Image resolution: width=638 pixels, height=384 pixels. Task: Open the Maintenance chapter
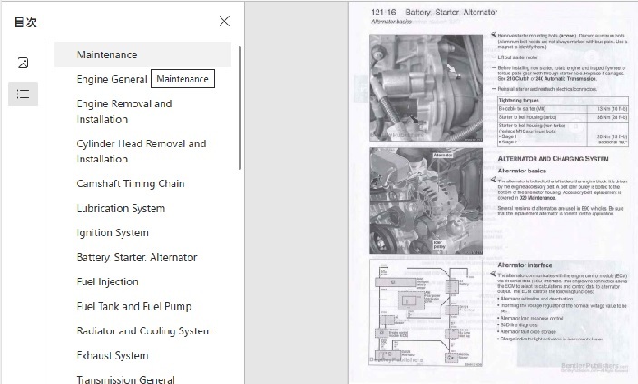coord(142,54)
